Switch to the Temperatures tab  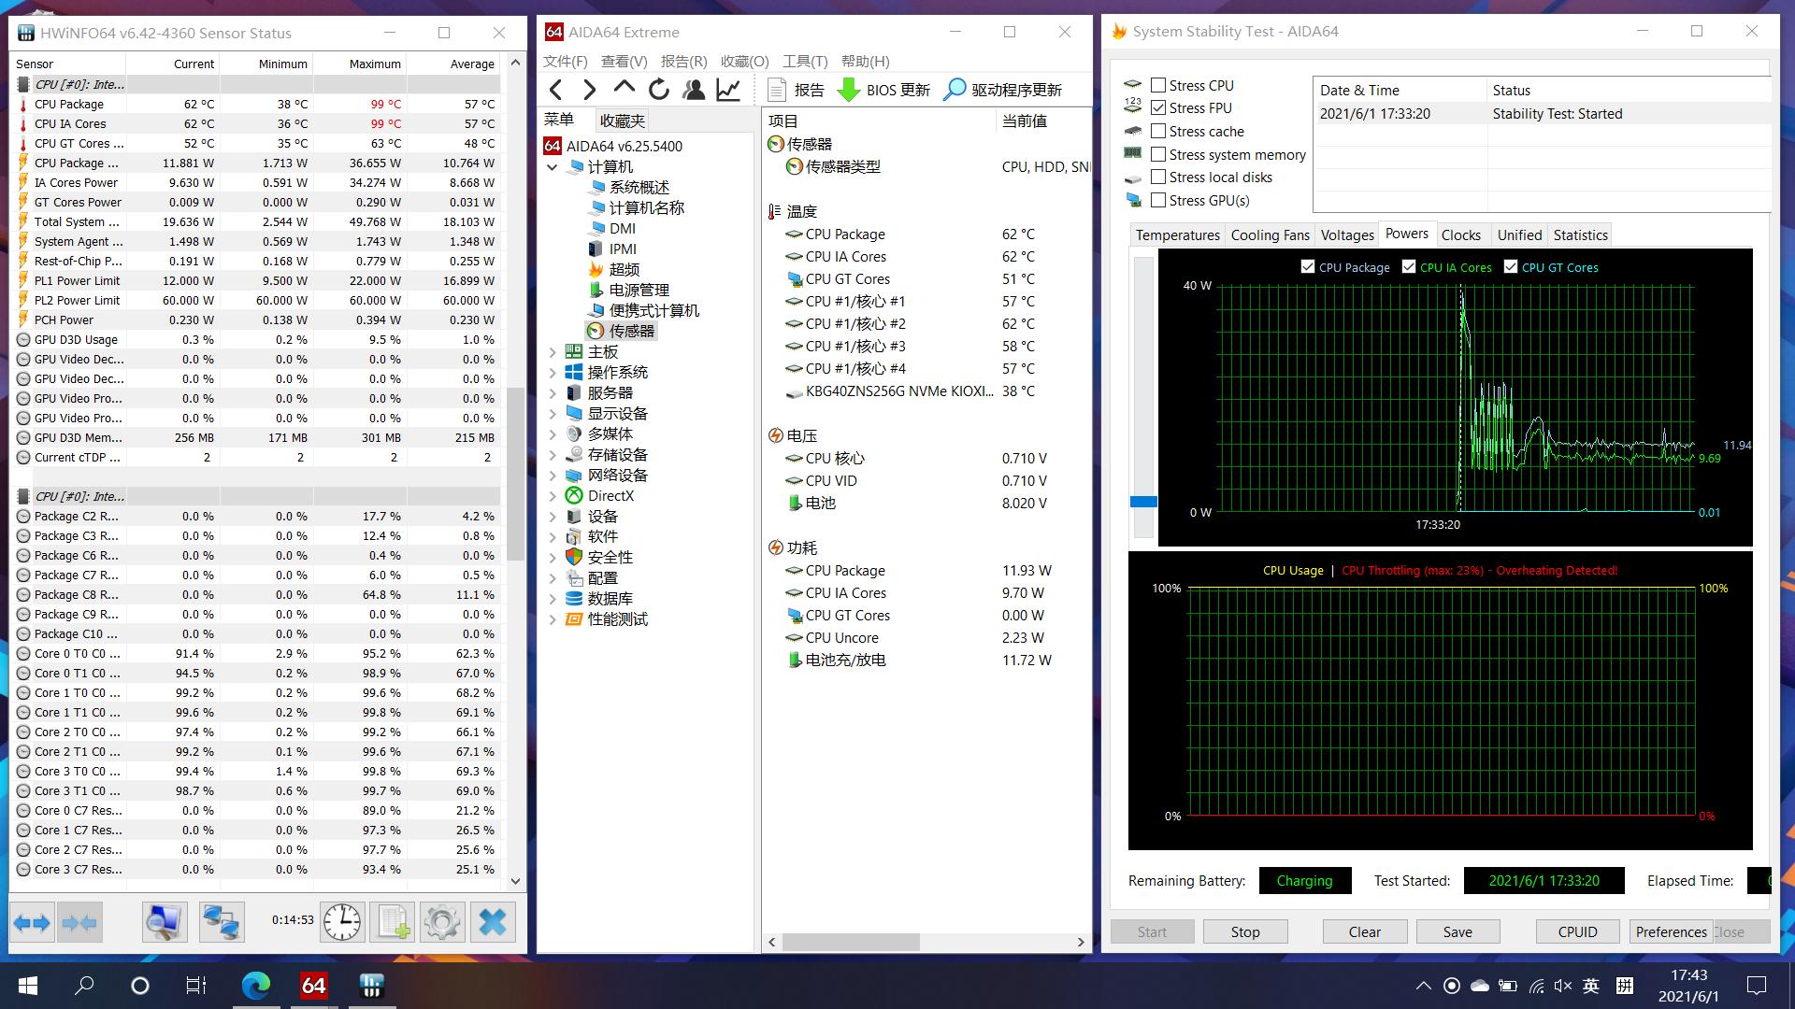click(1177, 235)
